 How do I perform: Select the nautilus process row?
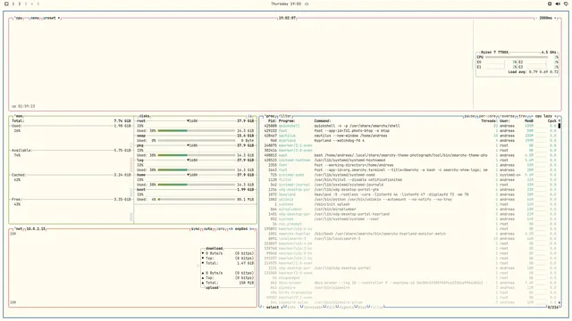pyautogui.click(x=410, y=136)
